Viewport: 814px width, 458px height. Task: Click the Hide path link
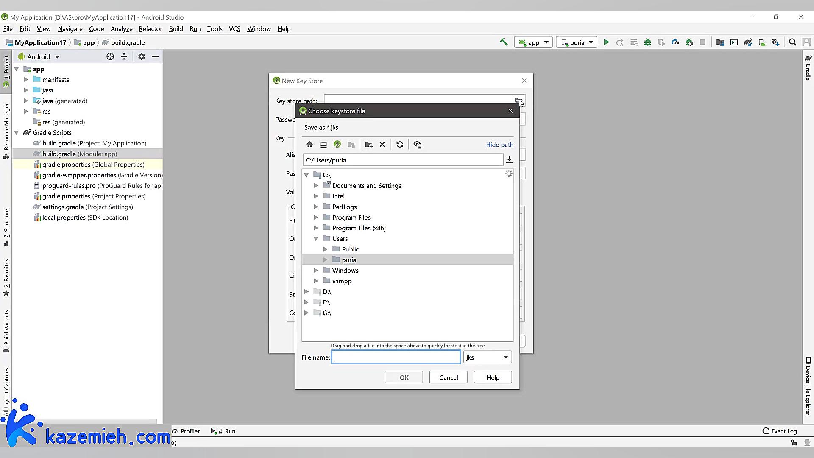499,145
